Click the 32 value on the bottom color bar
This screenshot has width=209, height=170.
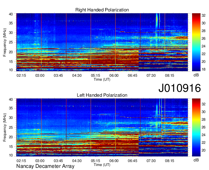click(x=203, y=104)
